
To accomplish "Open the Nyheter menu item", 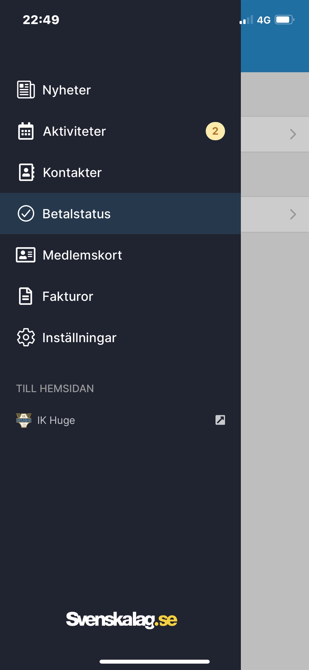I will [121, 90].
